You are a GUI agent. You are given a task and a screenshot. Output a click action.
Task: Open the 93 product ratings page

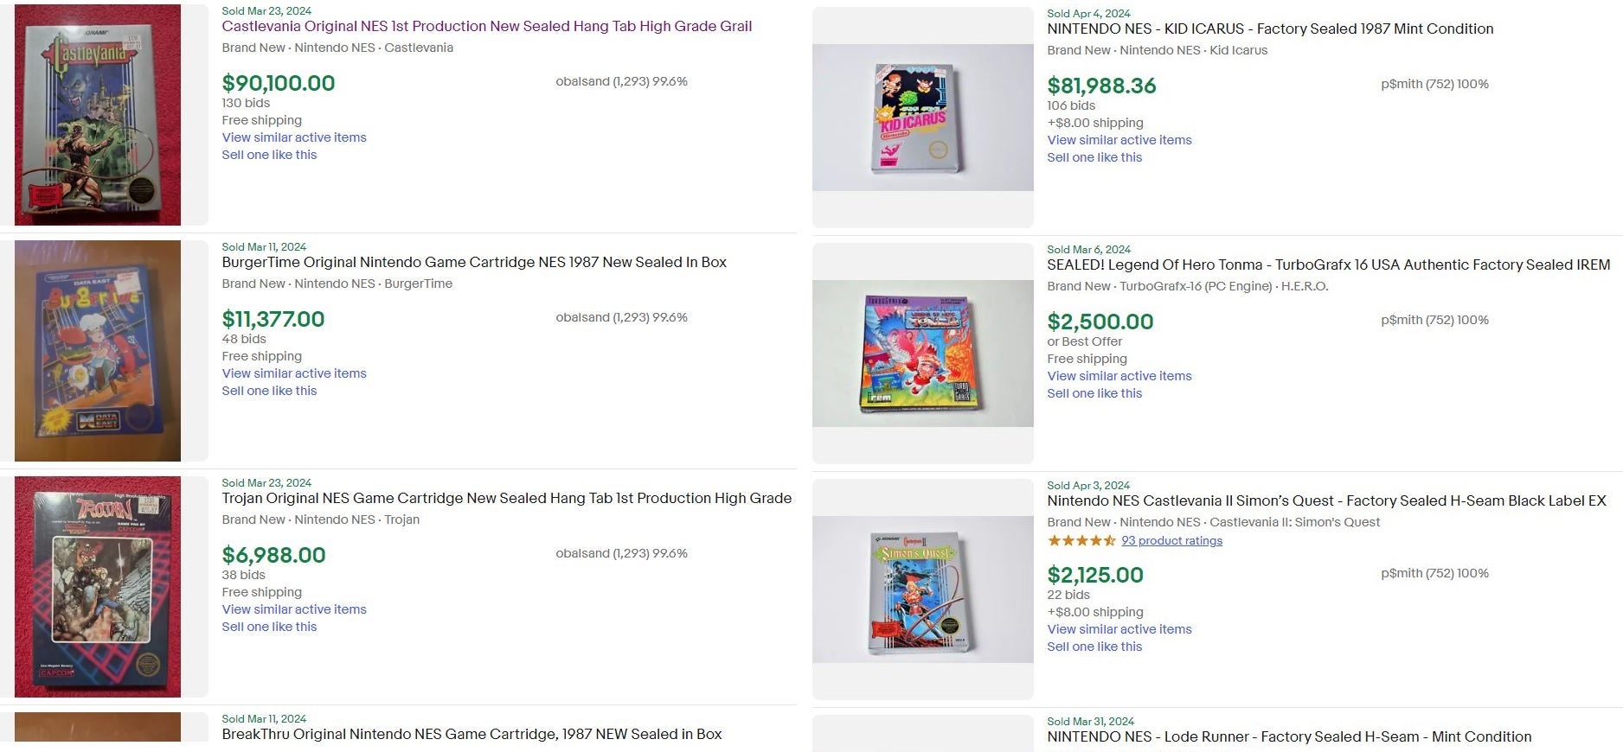coord(1171,540)
